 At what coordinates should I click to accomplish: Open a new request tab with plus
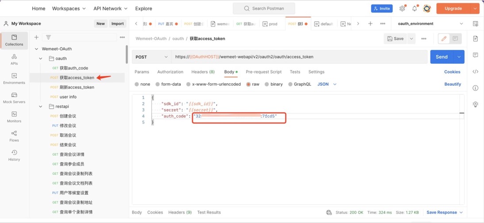pos(370,23)
